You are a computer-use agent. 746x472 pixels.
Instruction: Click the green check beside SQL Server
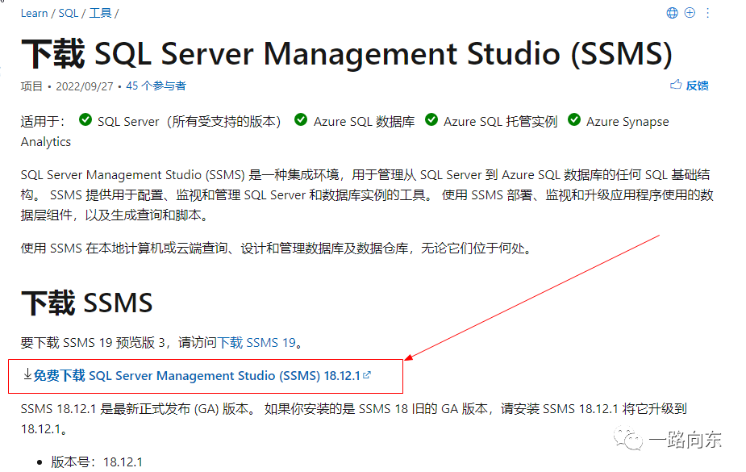pos(85,119)
